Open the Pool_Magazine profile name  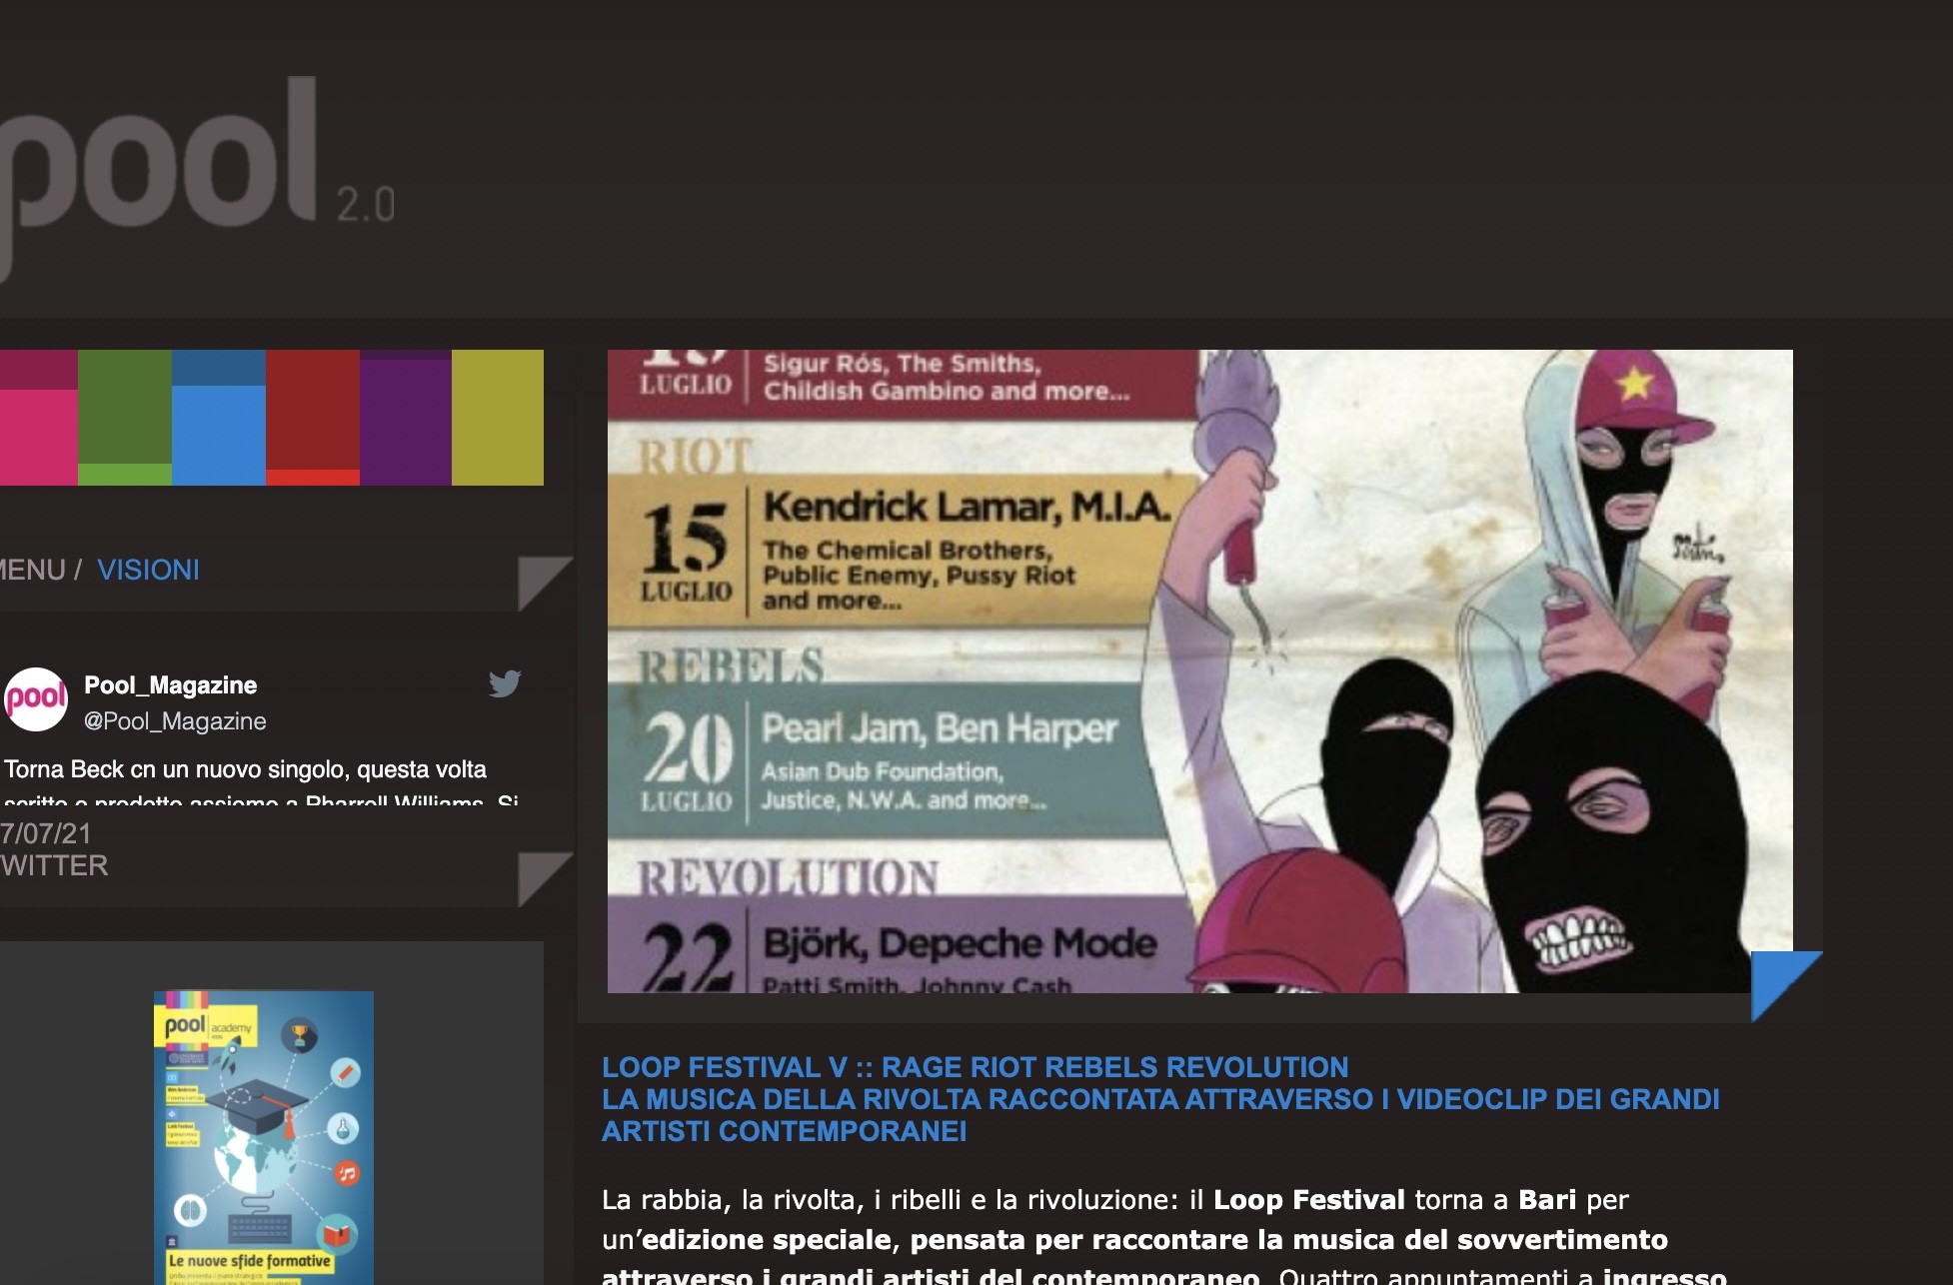pos(170,685)
